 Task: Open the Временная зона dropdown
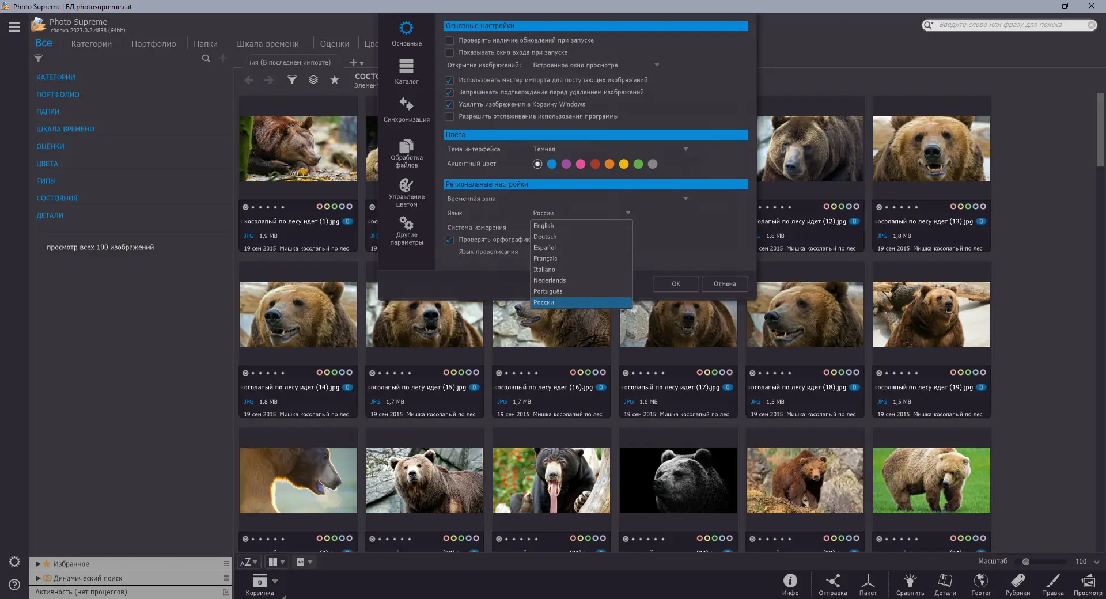[611, 199]
